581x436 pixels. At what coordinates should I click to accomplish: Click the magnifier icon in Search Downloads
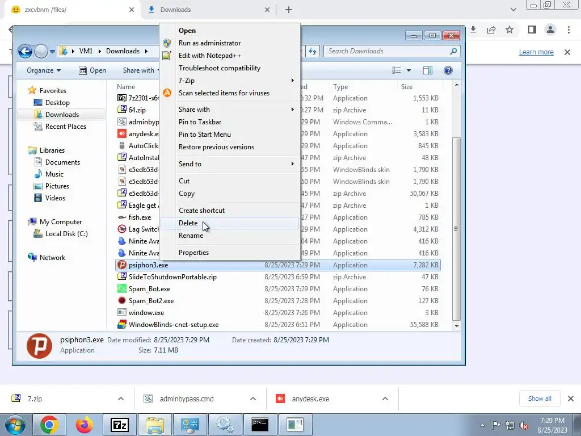[x=453, y=51]
